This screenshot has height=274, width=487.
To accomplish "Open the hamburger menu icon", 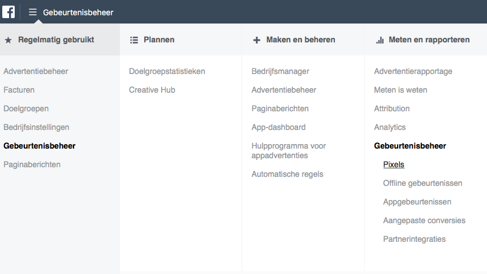I will 33,12.
